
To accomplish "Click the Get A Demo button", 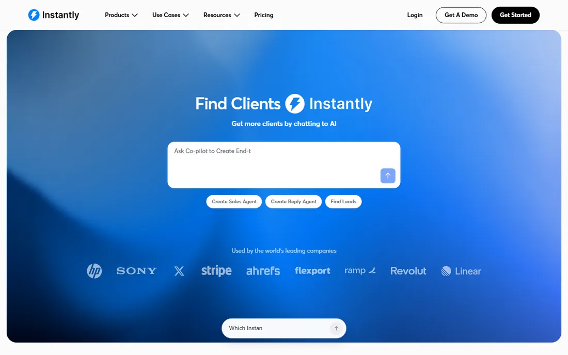I will tap(461, 15).
